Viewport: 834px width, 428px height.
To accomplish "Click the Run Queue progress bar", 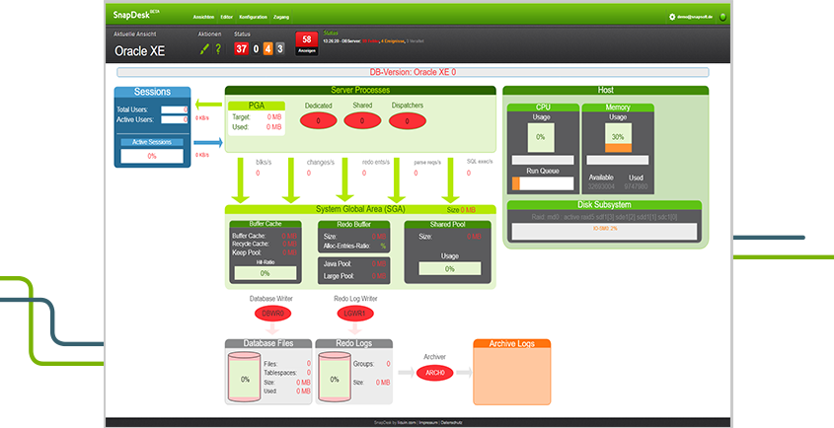I will pos(543,183).
